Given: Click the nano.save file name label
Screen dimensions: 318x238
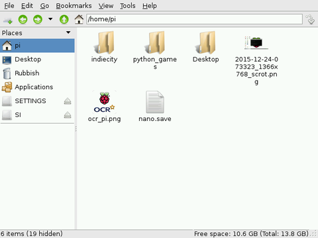Looking at the screenshot, I should pyautogui.click(x=155, y=119).
